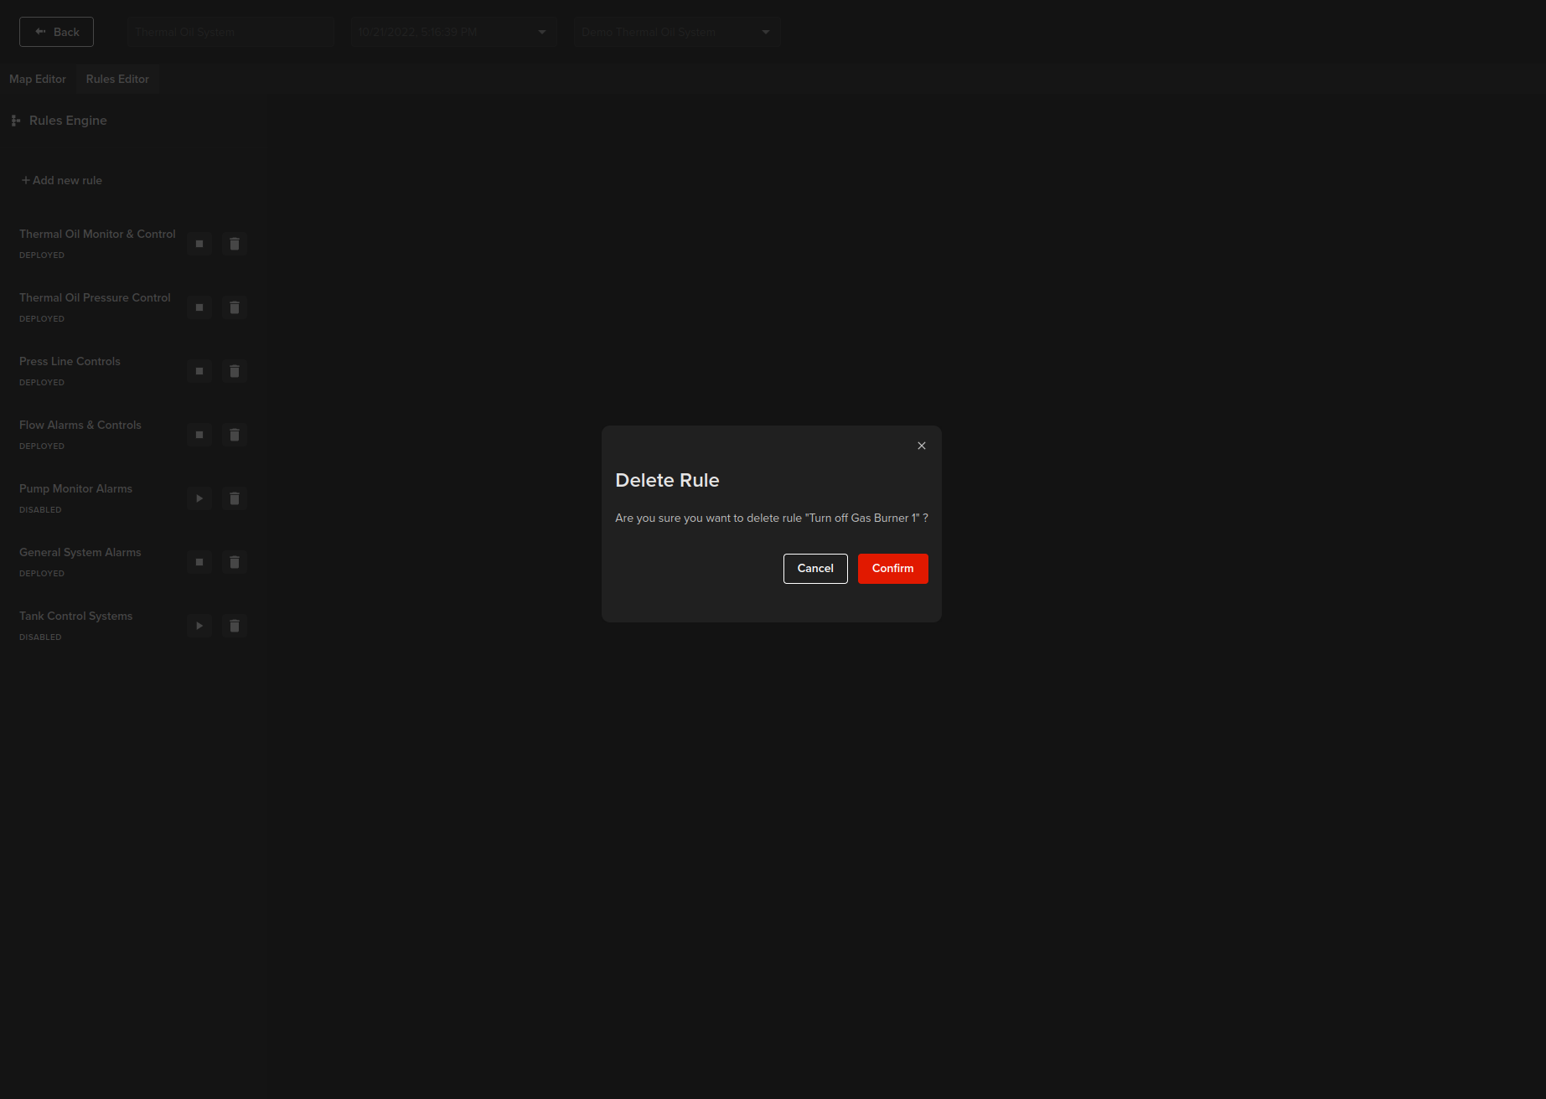Click trash icon for Thermal Oil Pressure Control

tap(235, 307)
